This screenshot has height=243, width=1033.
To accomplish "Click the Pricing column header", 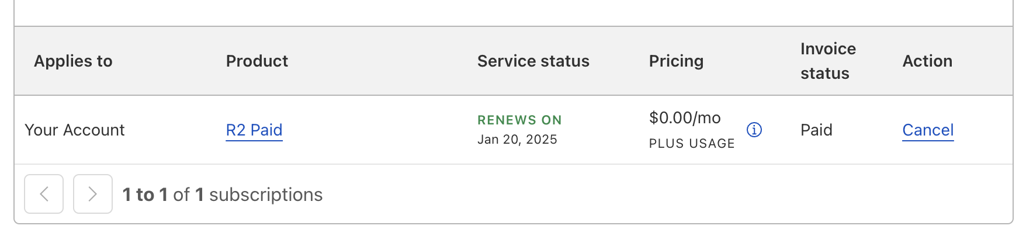I will [x=676, y=61].
